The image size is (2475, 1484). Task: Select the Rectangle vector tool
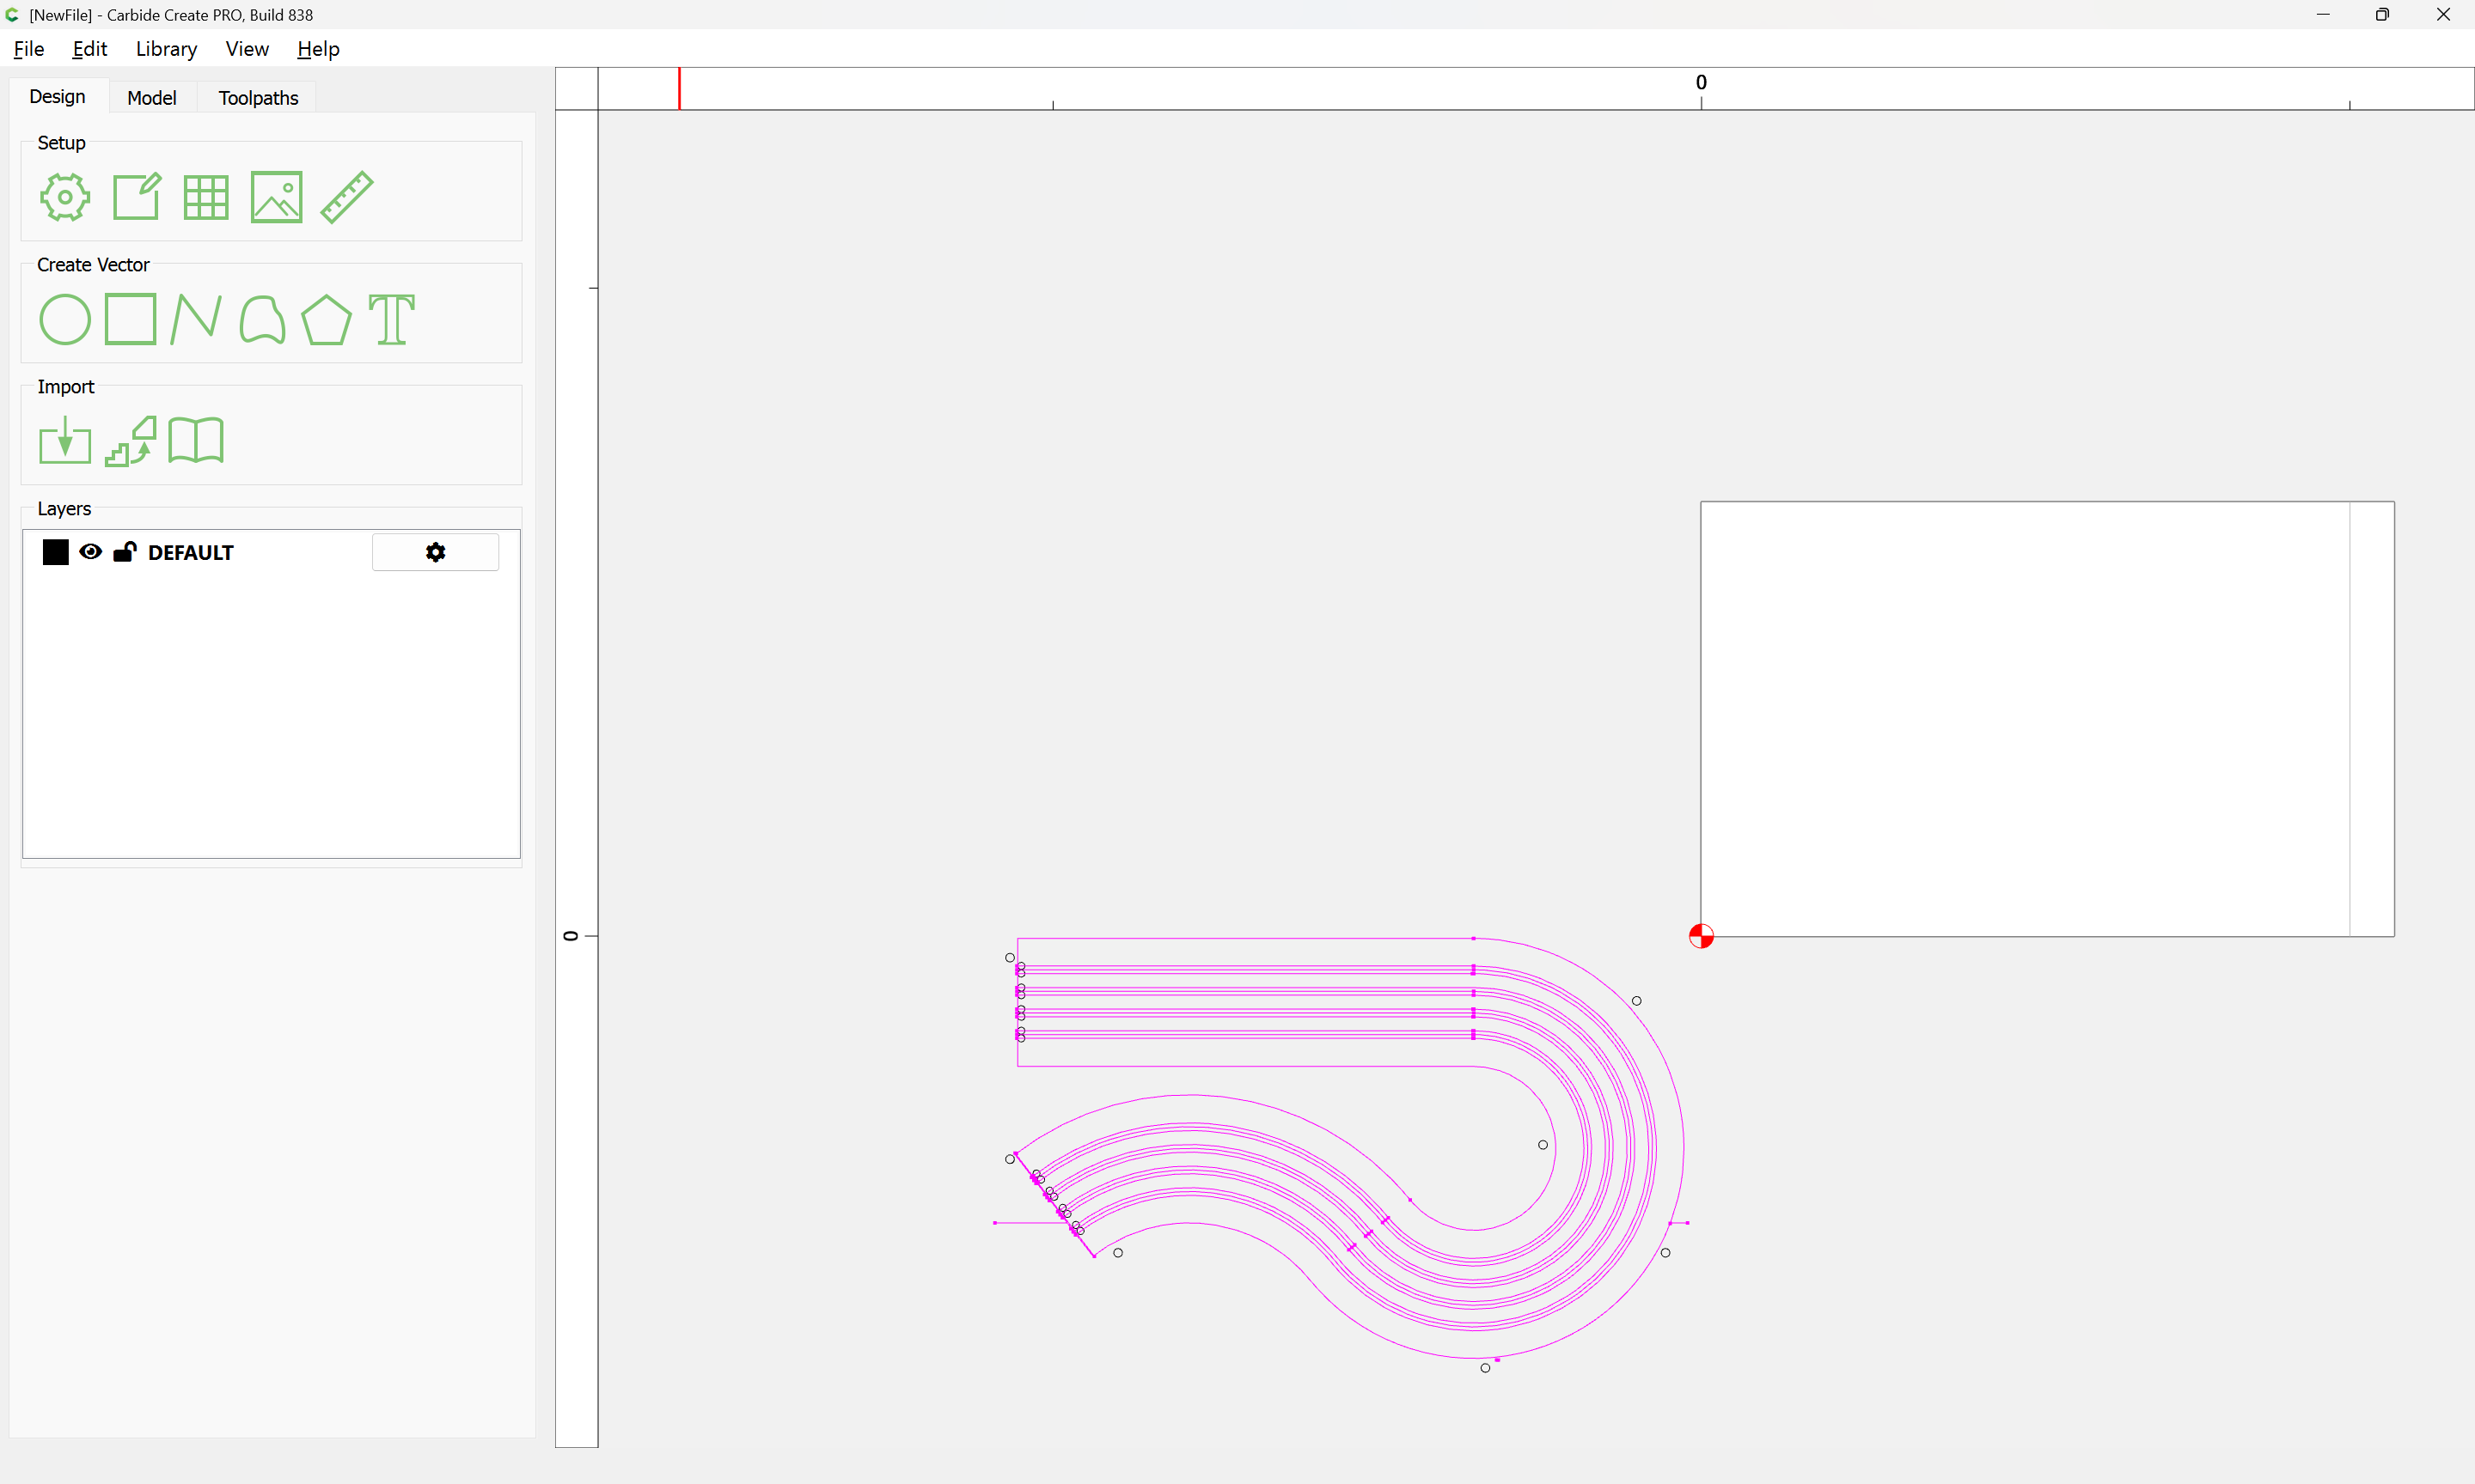130,319
